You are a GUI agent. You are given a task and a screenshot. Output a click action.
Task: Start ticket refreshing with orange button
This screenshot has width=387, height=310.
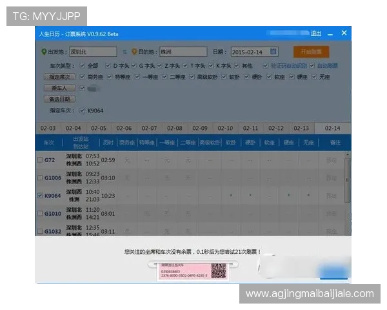tap(311, 52)
